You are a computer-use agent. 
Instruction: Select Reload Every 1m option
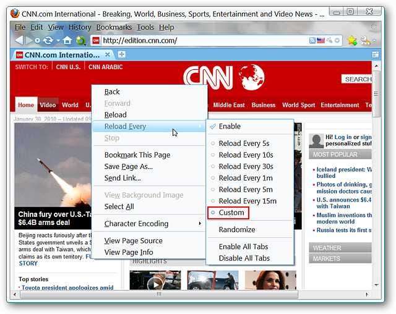point(250,178)
